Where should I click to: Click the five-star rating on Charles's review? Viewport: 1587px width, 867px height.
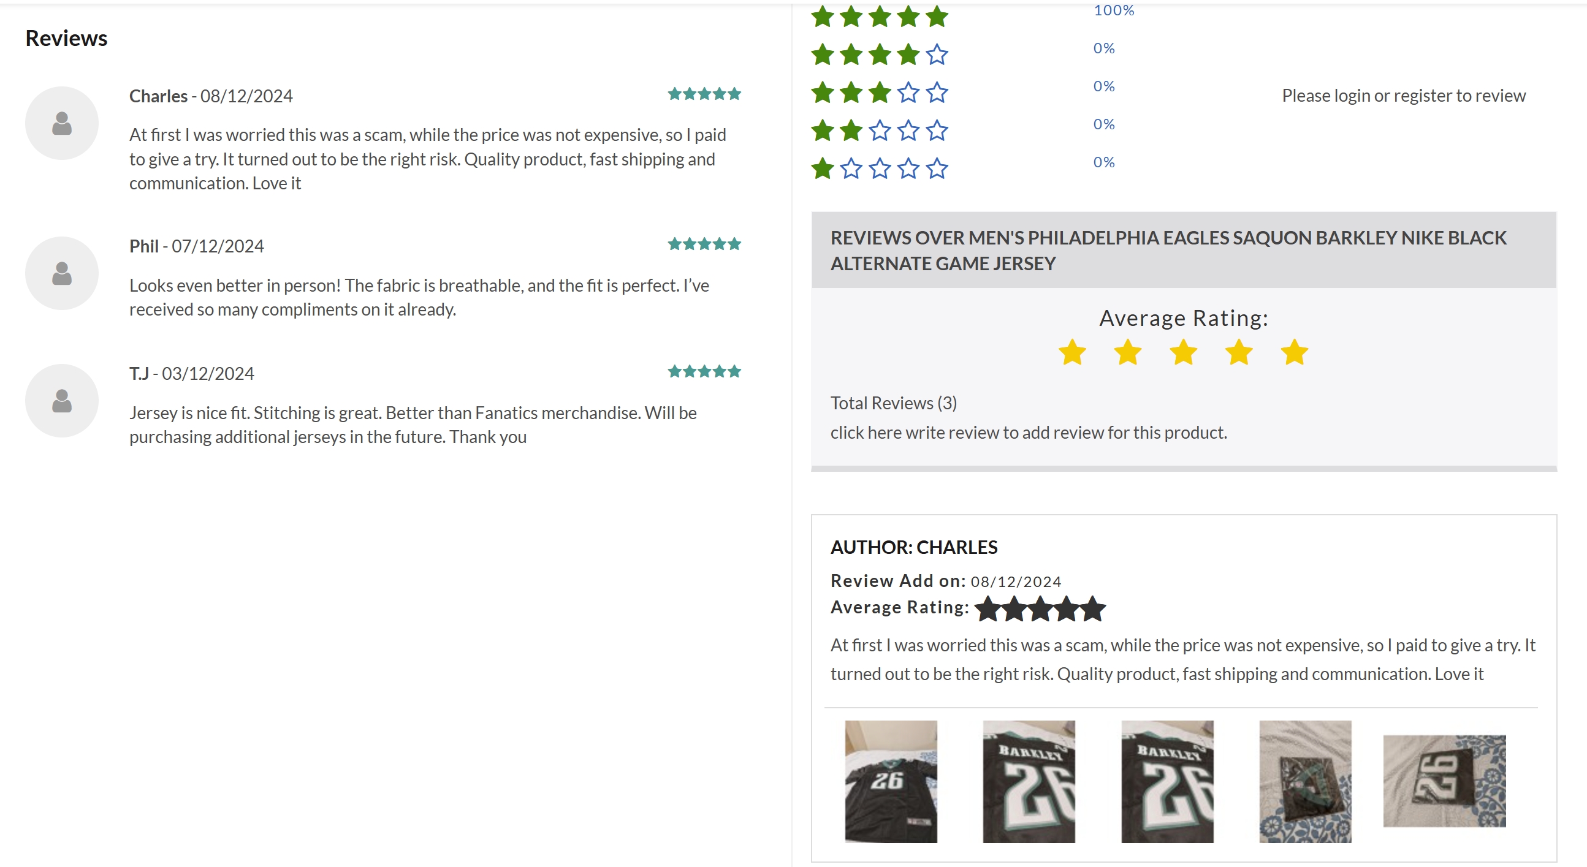point(704,94)
